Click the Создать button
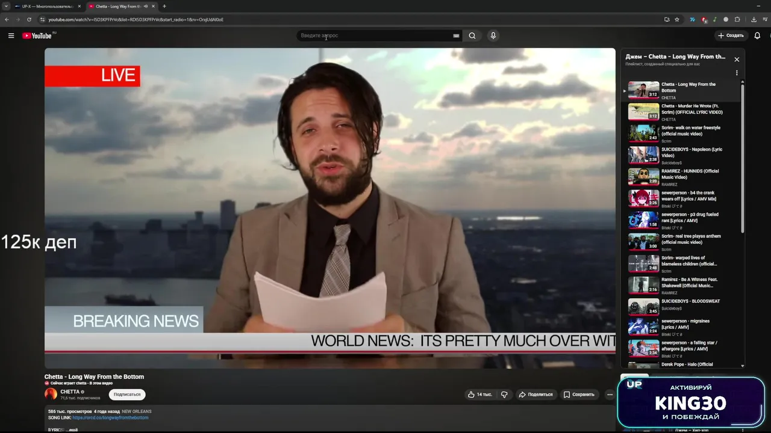Screen dimensions: 771x433 pos(731,35)
